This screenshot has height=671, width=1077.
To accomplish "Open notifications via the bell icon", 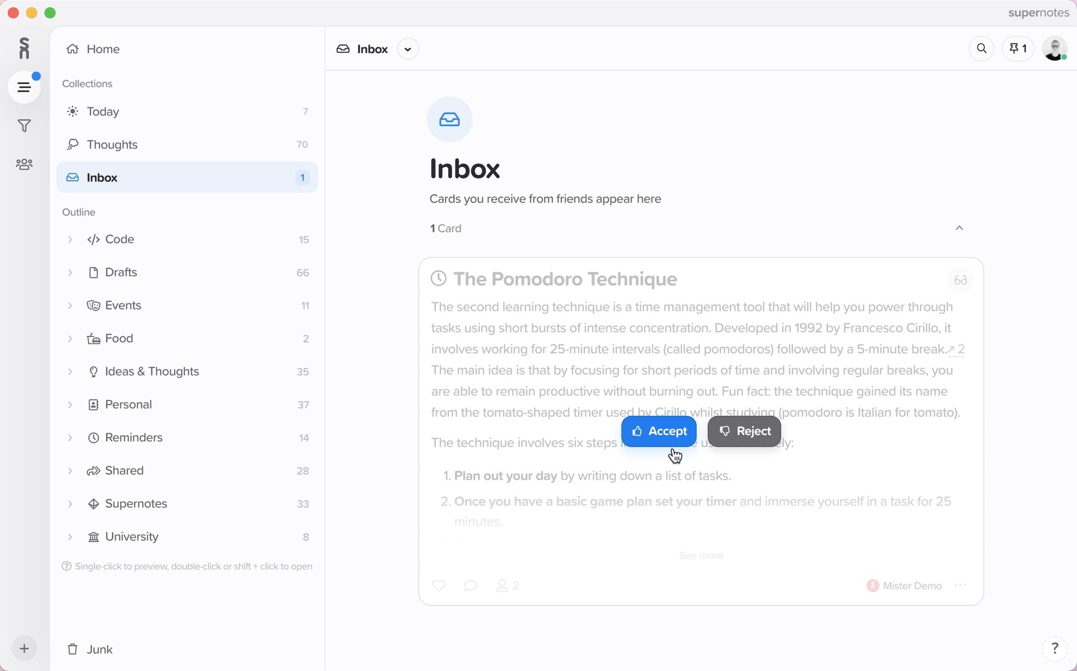I will [x=1017, y=48].
